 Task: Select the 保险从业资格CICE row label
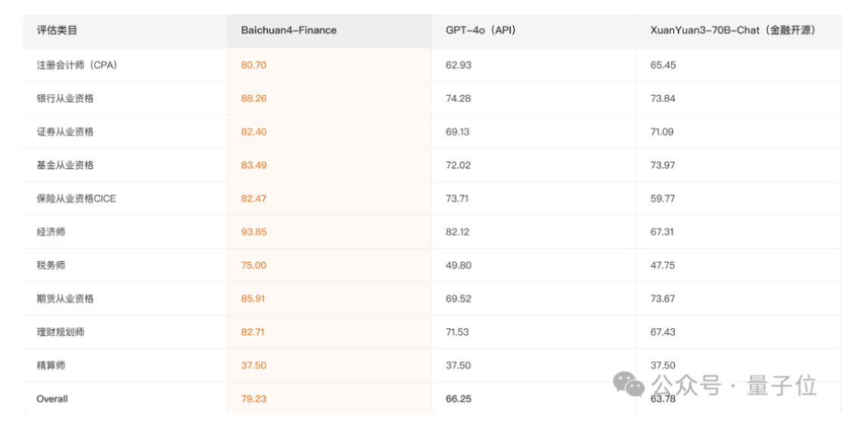[x=76, y=198]
